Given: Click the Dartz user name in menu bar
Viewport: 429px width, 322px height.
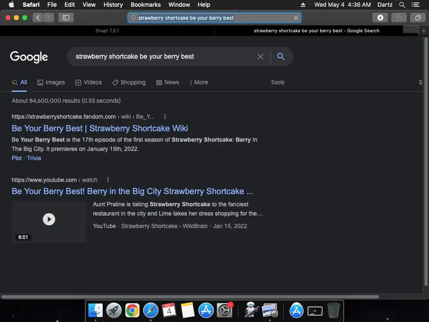Looking at the screenshot, I should 385,5.
